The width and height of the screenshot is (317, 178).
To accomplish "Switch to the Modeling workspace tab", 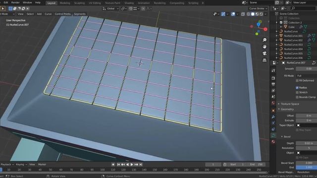I will click(x=65, y=3).
